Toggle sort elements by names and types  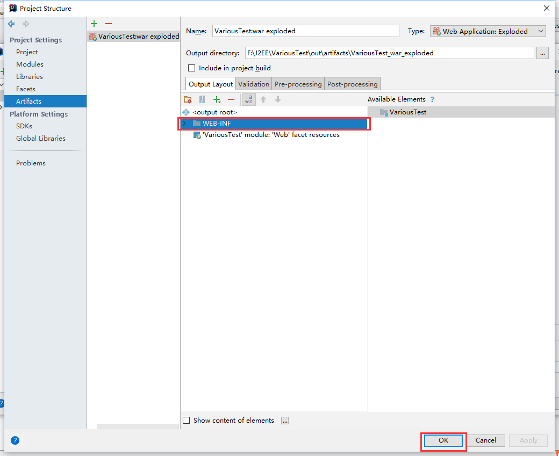(x=249, y=99)
